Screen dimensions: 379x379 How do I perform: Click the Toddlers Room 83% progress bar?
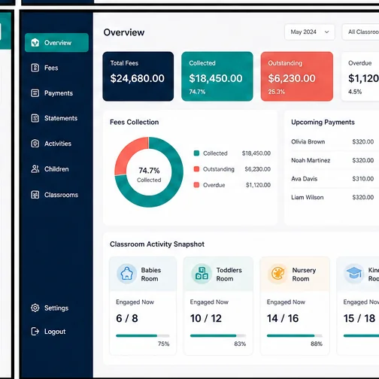tap(218, 335)
